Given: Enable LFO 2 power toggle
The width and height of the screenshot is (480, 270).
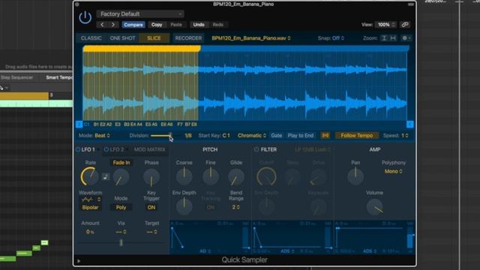Looking at the screenshot, I should pyautogui.click(x=106, y=149).
